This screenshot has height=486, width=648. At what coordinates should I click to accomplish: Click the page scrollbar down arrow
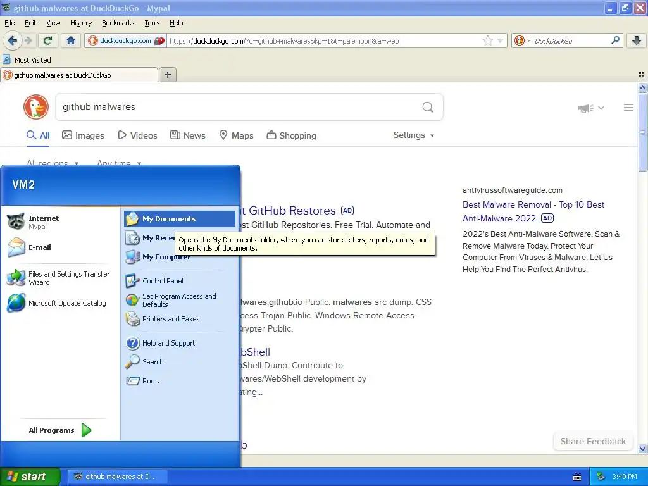pyautogui.click(x=642, y=449)
